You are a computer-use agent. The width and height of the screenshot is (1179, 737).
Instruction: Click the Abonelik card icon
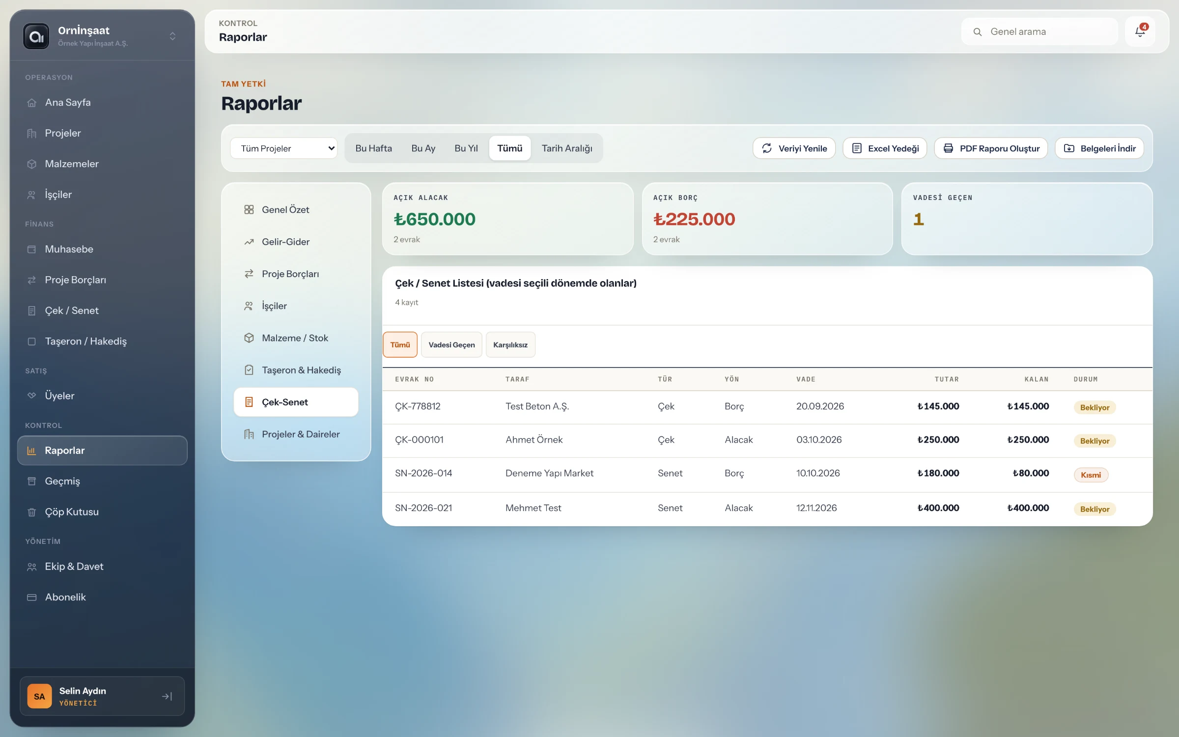32,597
